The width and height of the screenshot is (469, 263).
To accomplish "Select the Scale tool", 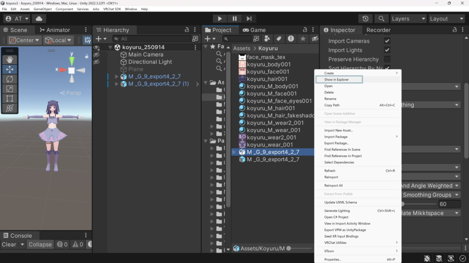I will pyautogui.click(x=10, y=89).
